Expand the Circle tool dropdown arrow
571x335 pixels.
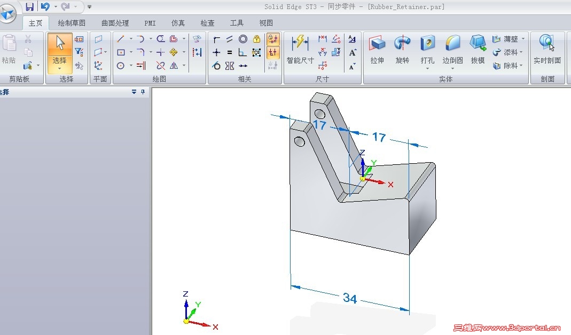(131, 66)
